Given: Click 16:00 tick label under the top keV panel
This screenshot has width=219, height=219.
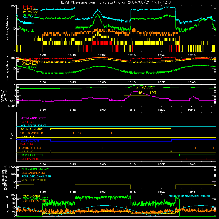Looking at the screenshot, I should 102,55.
